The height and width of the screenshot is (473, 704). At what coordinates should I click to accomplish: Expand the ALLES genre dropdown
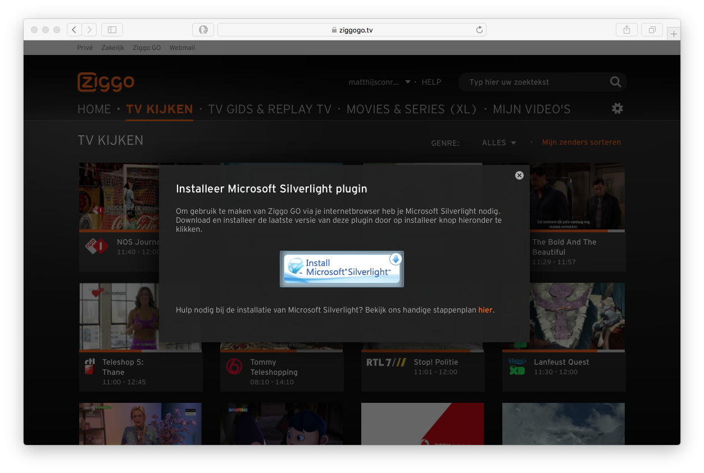(499, 143)
